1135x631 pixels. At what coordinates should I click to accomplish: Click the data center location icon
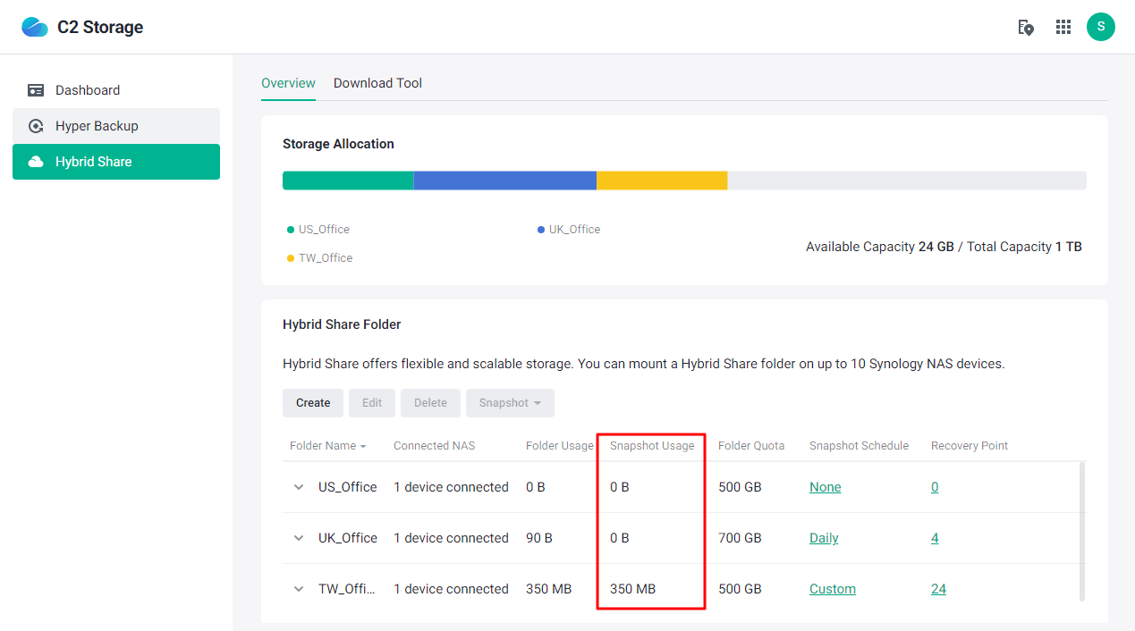pos(1026,28)
